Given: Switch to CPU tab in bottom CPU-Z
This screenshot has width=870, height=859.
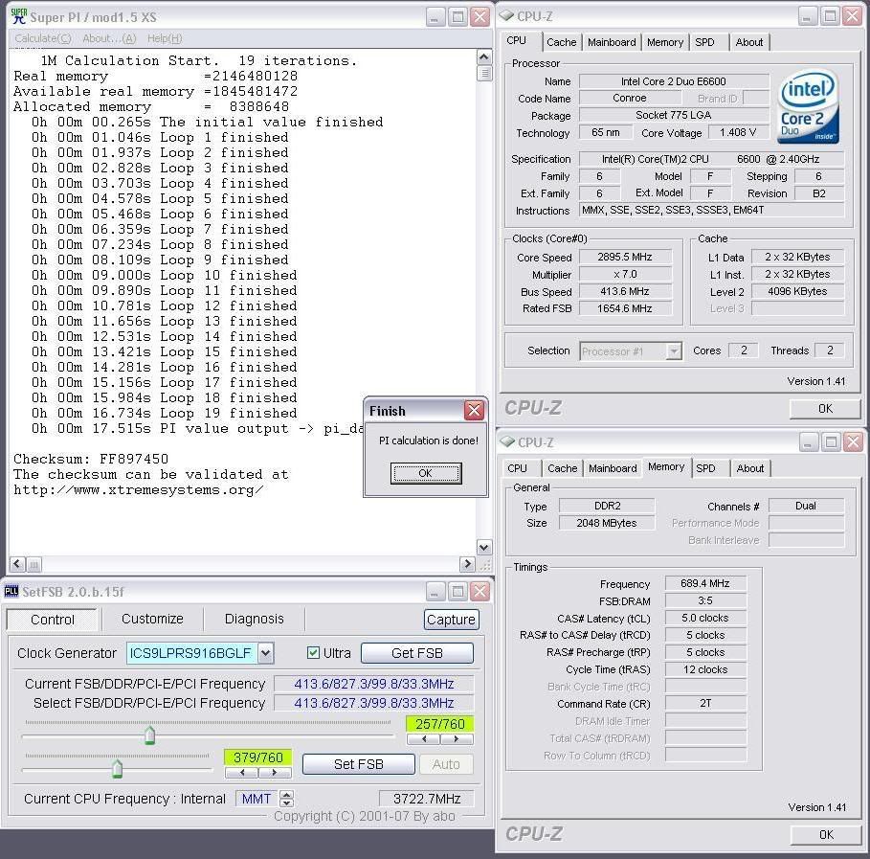Looking at the screenshot, I should coord(517,468).
